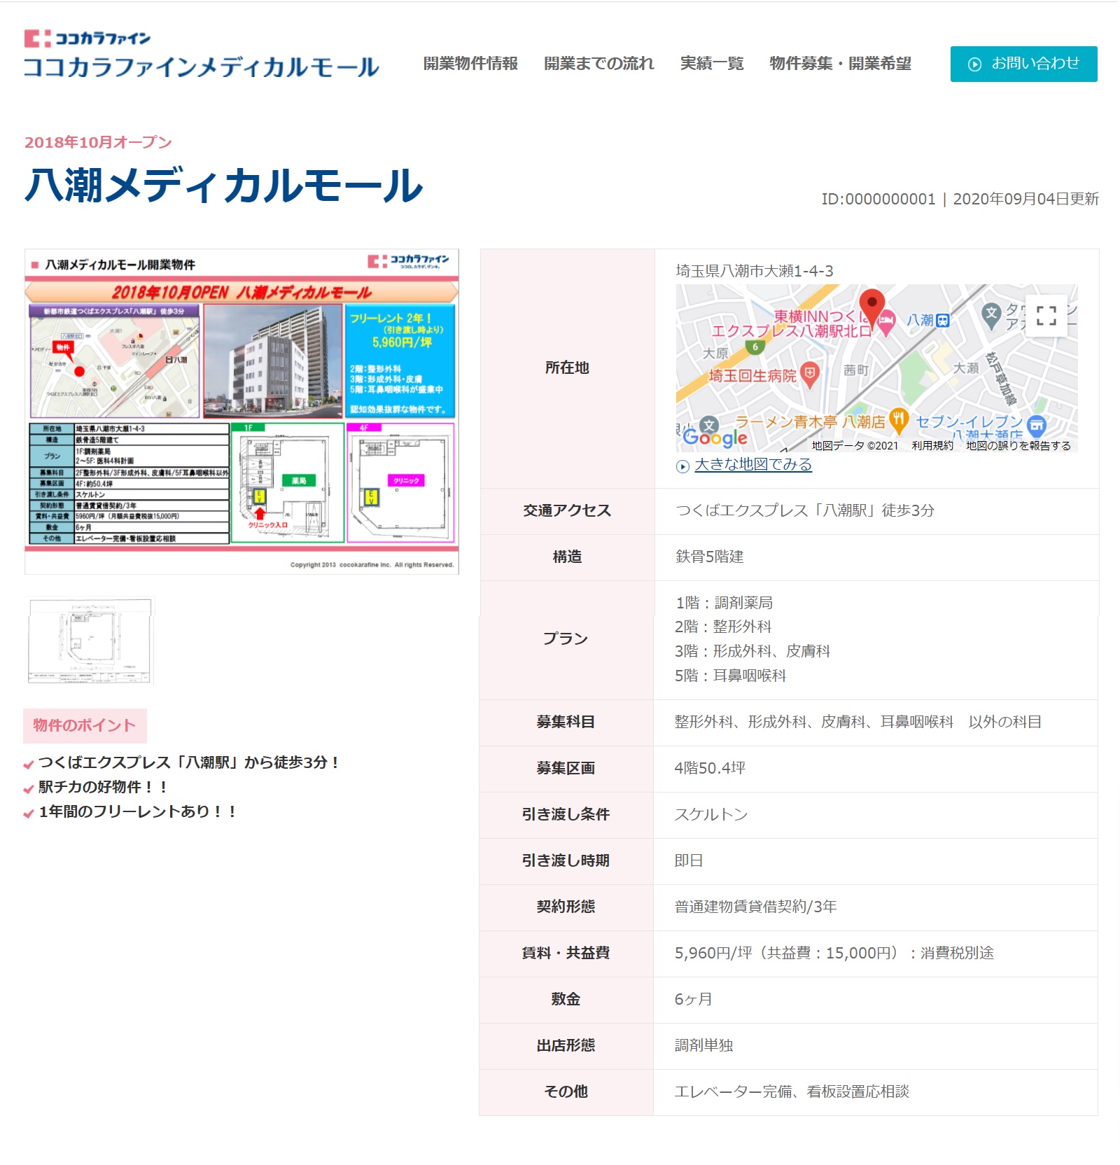This screenshot has width=1120, height=1165.
Task: Click checkmark icon beside つくばエクスプレス bullet
Action: (29, 765)
